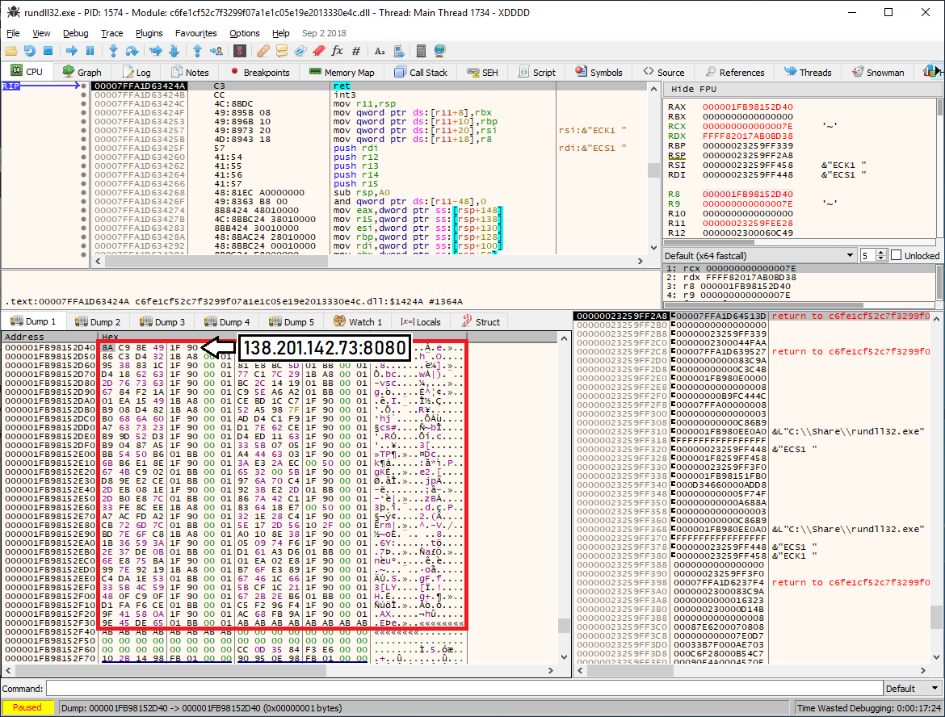This screenshot has width=945, height=717.
Task: Open the calling convention dropdown
Action: [759, 255]
